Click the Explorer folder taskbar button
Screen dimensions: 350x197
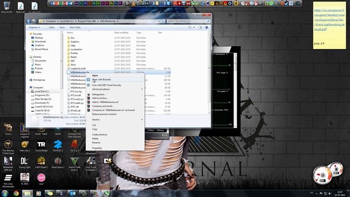point(27,193)
